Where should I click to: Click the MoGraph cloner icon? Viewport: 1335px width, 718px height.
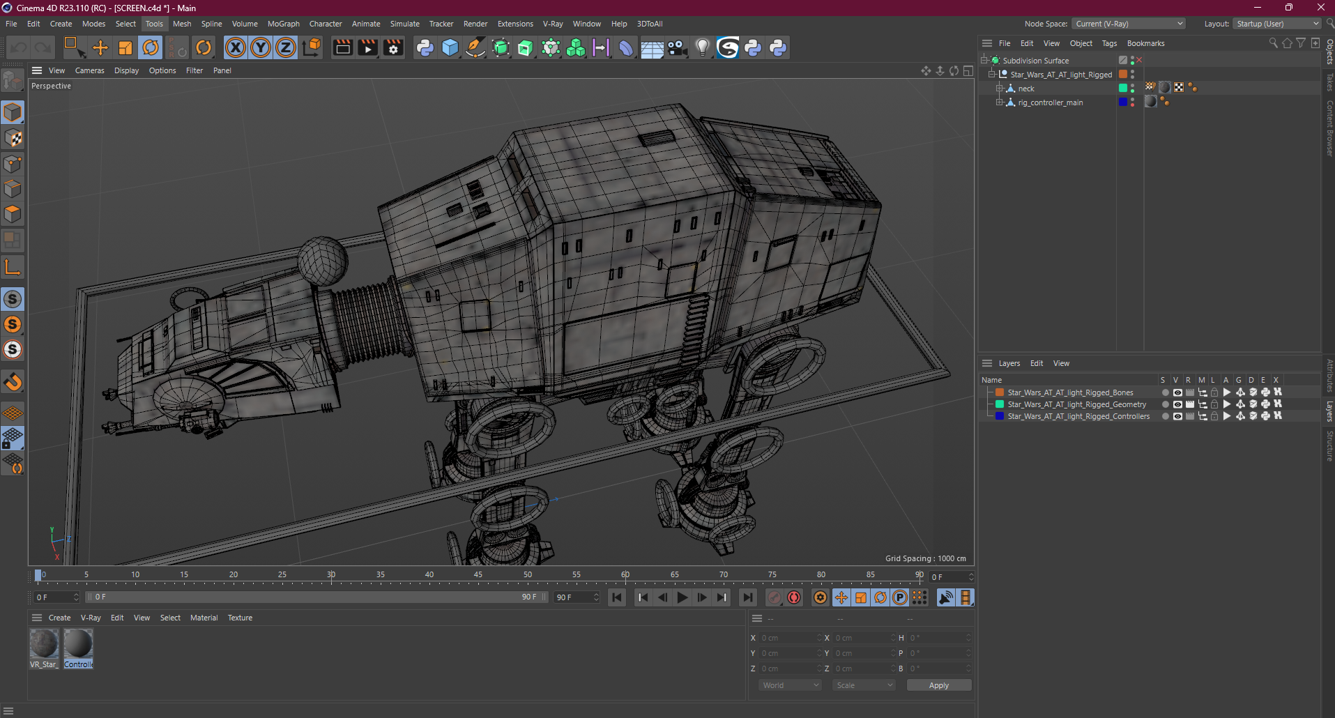tap(576, 47)
